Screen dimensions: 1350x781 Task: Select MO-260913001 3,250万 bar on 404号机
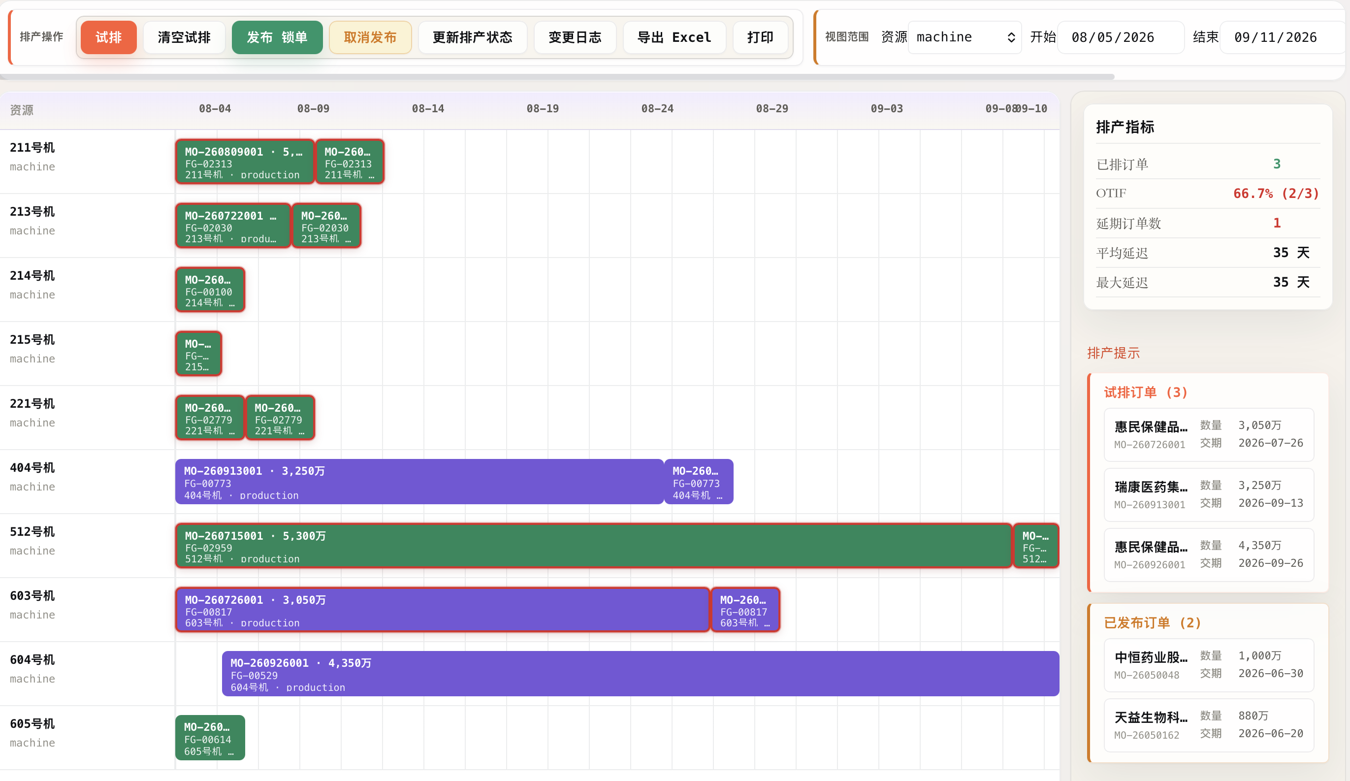click(419, 482)
